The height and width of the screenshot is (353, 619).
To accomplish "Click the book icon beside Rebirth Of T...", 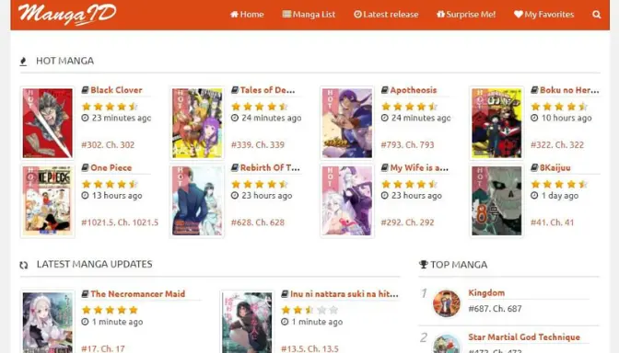I will coord(235,167).
